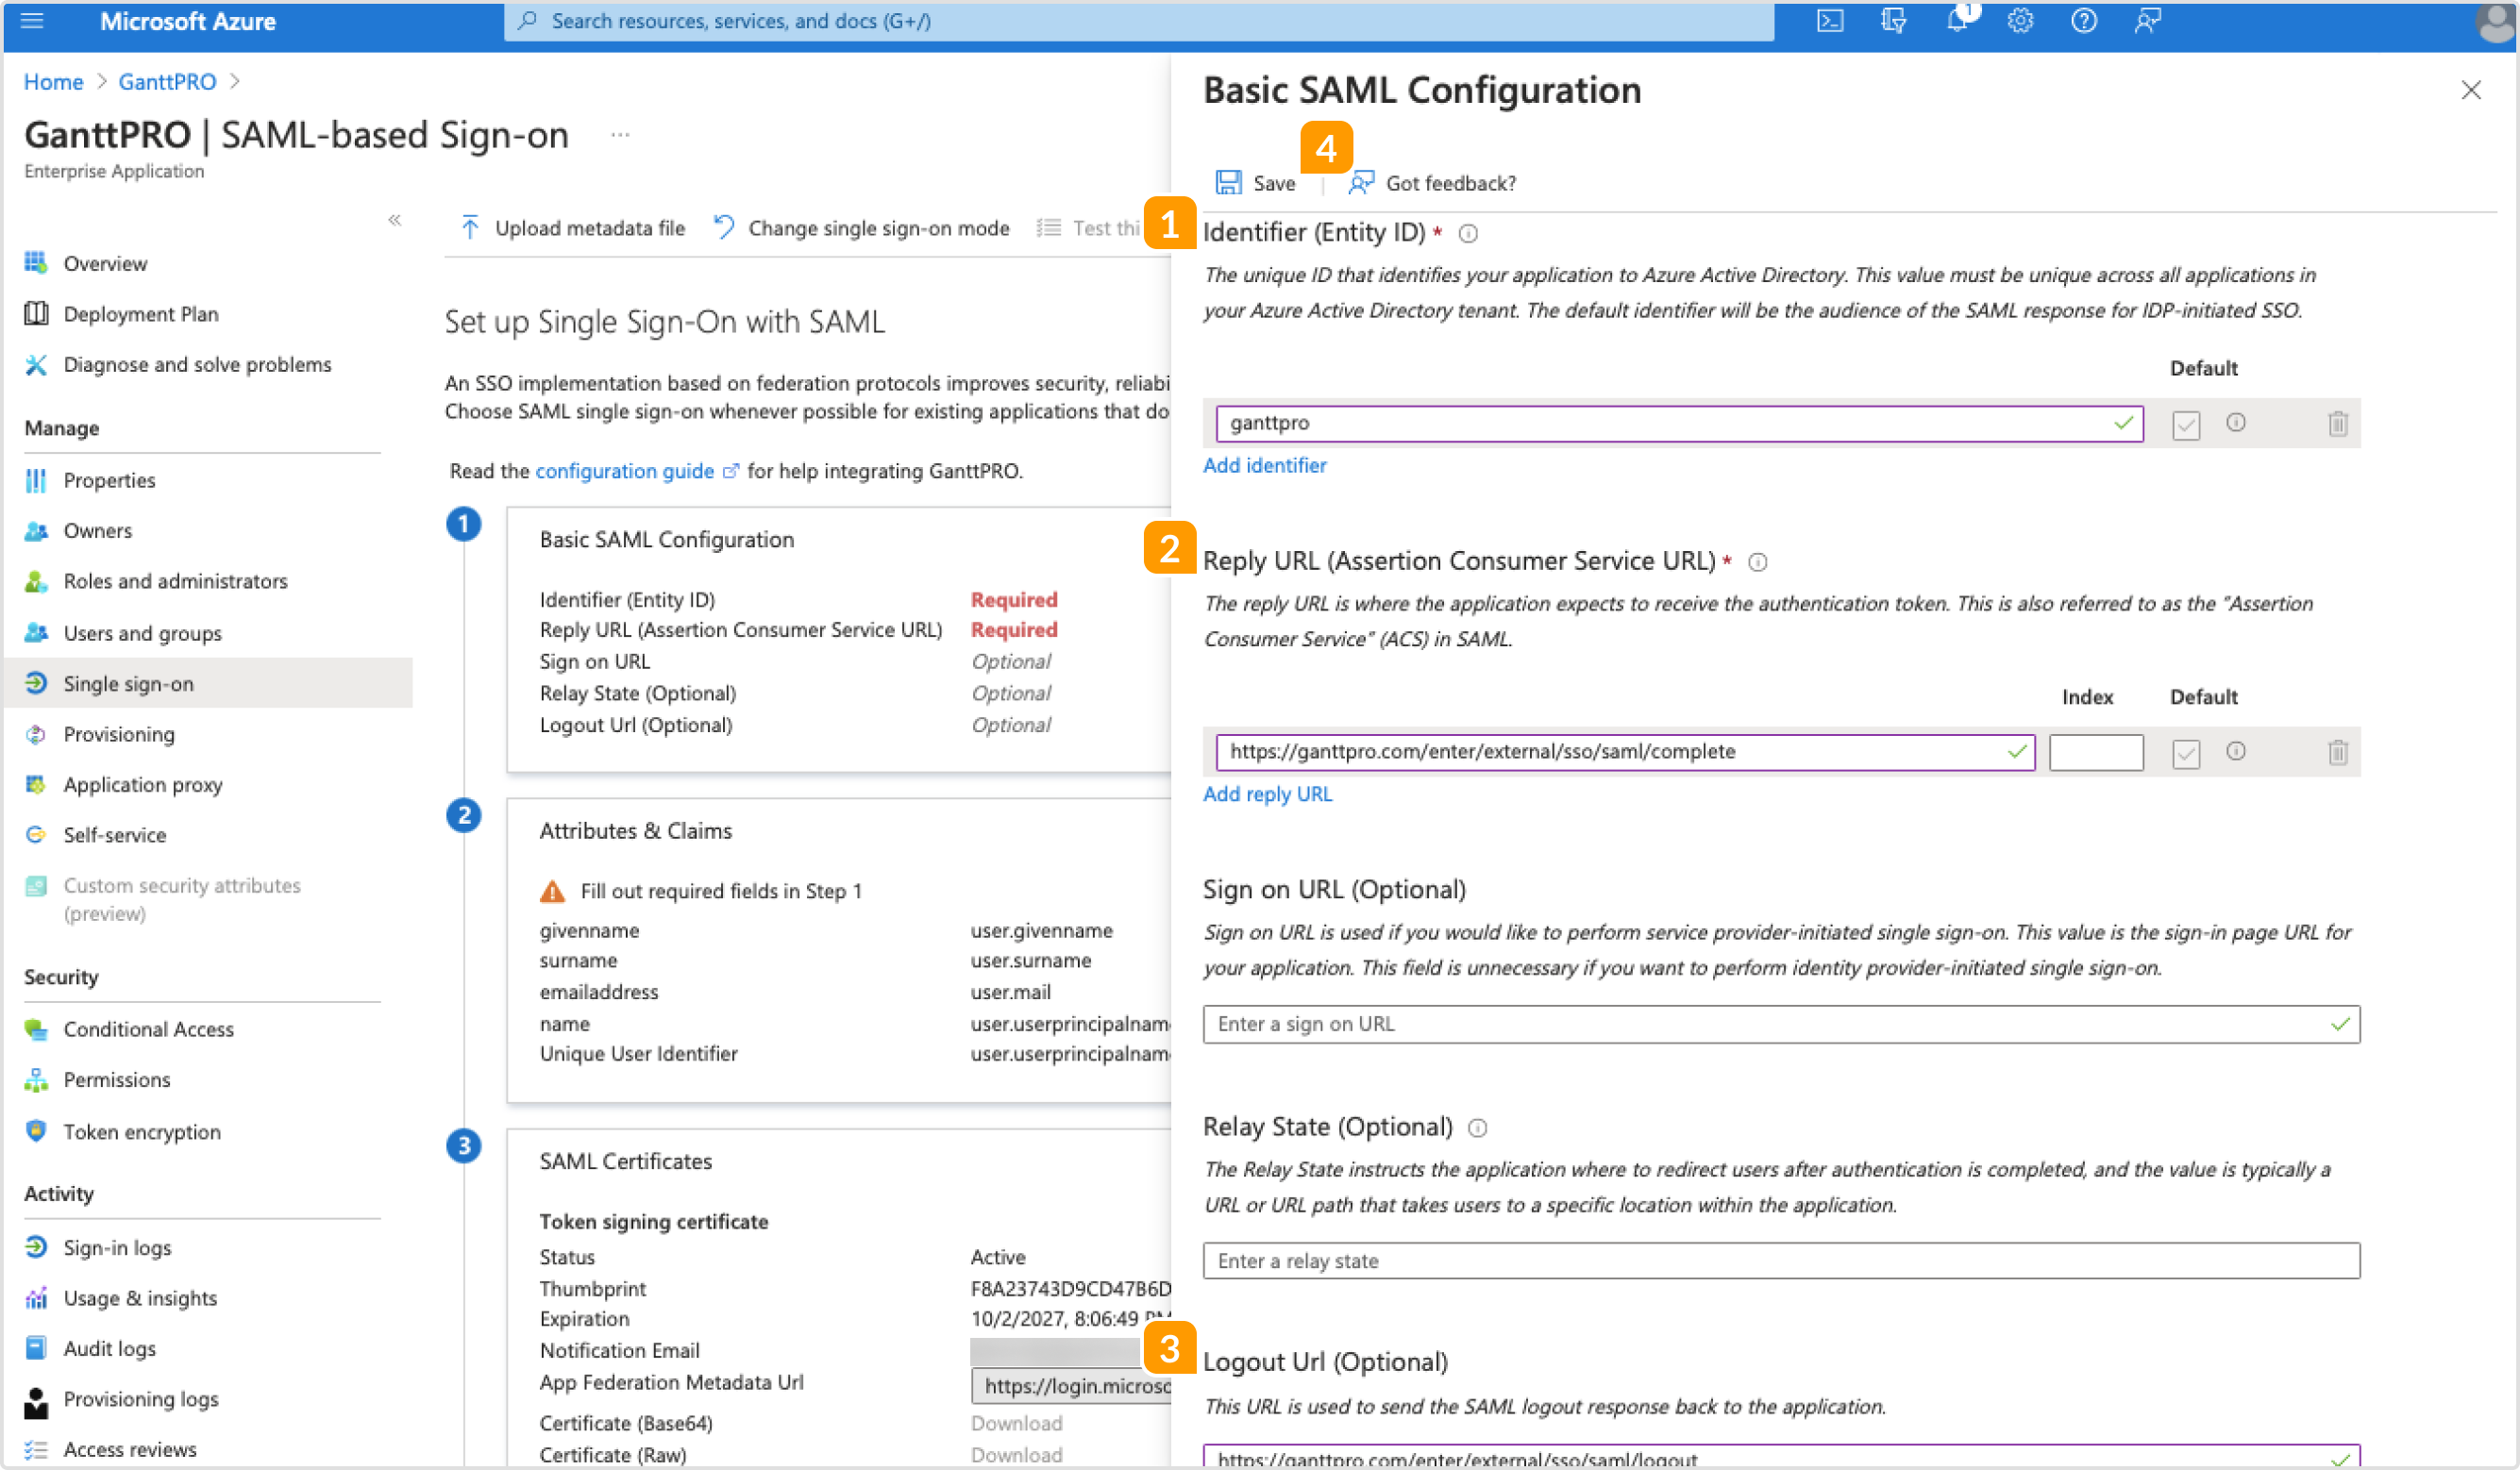This screenshot has height=1470, width=2520.
Task: Open Provisioning in the sidebar
Action: pyautogui.click(x=119, y=735)
